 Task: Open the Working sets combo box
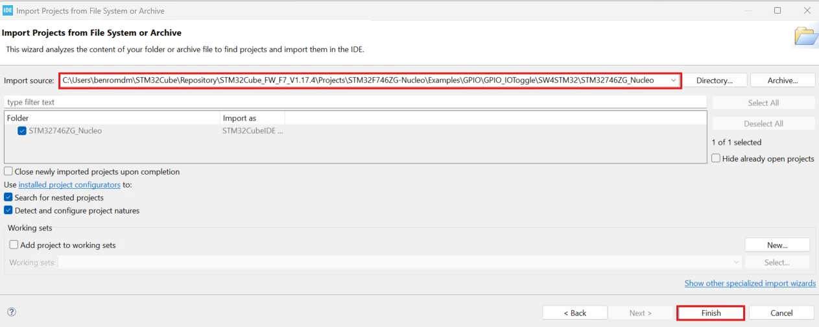[x=400, y=263]
